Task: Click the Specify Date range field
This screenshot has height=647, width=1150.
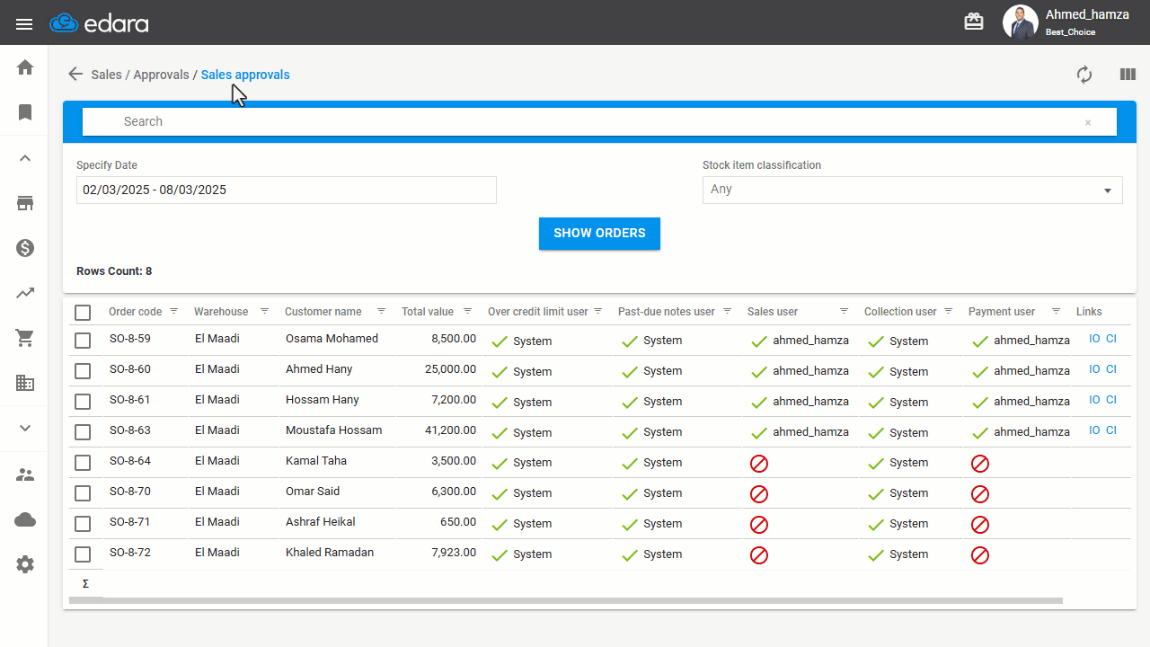Action: [x=287, y=190]
